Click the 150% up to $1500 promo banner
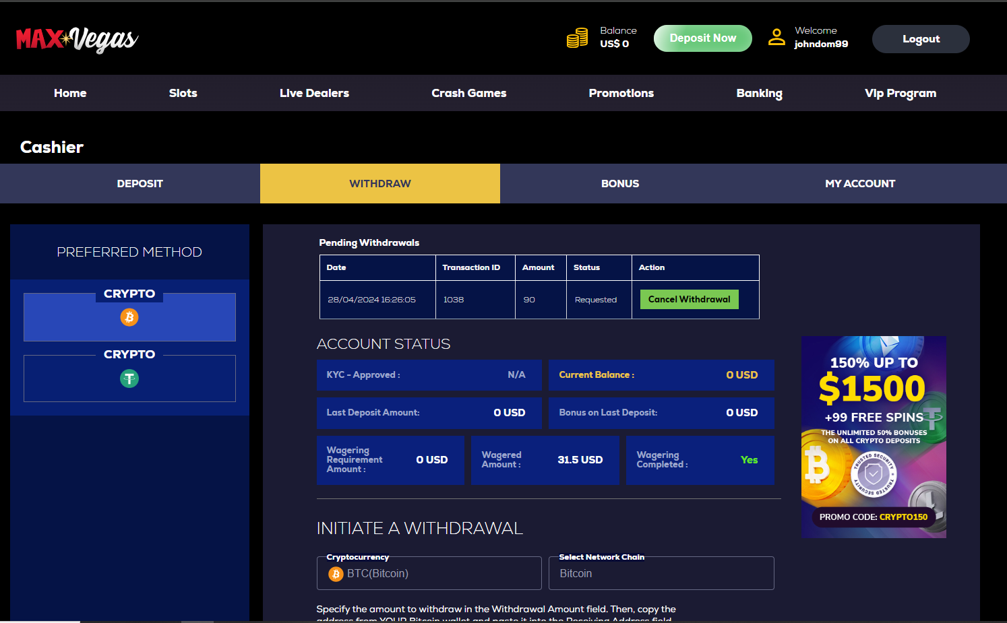Image resolution: width=1007 pixels, height=623 pixels. pos(874,436)
